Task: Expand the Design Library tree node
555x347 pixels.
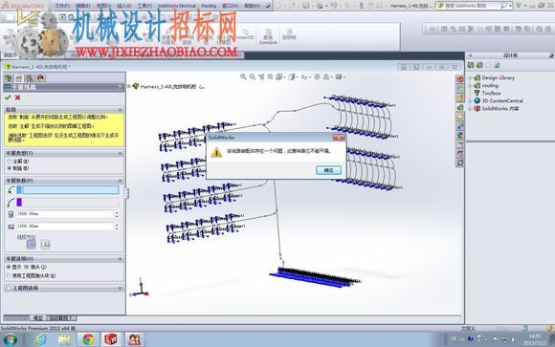Action: click(x=470, y=77)
